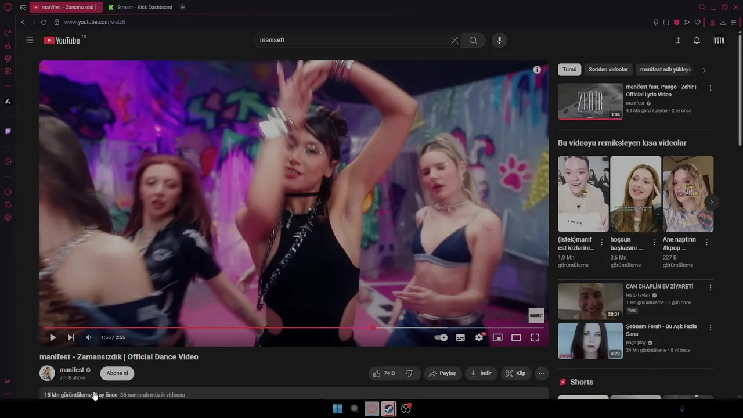Open YouTube create/upload icon
Image resolution: width=743 pixels, height=418 pixels.
[x=678, y=40]
